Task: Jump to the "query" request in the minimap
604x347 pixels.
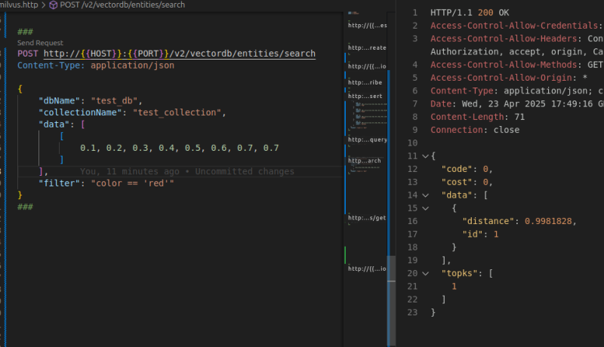Action: pos(368,140)
